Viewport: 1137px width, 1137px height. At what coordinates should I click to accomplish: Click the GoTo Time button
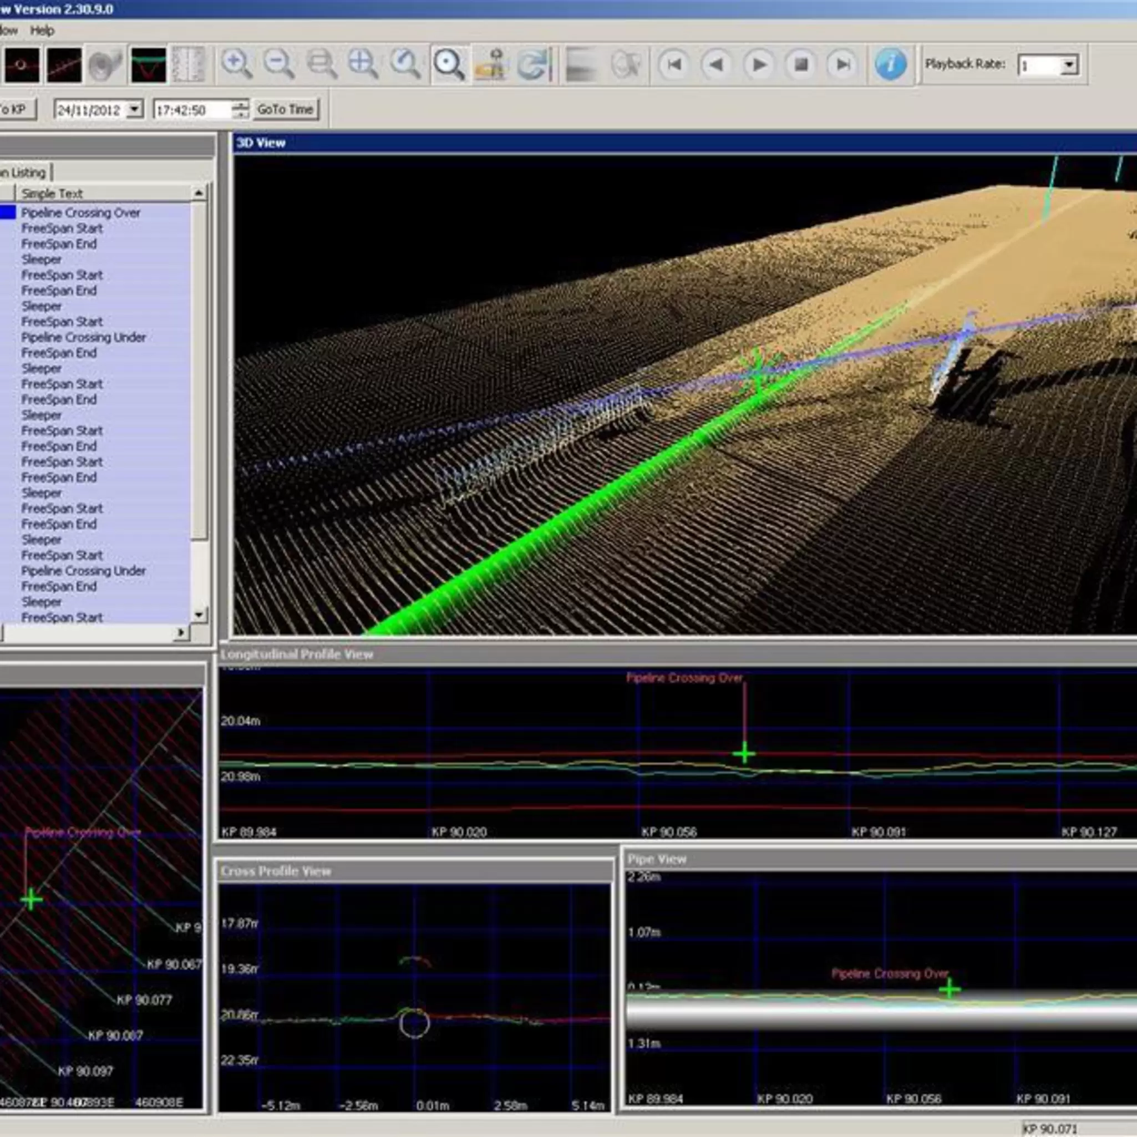click(286, 109)
